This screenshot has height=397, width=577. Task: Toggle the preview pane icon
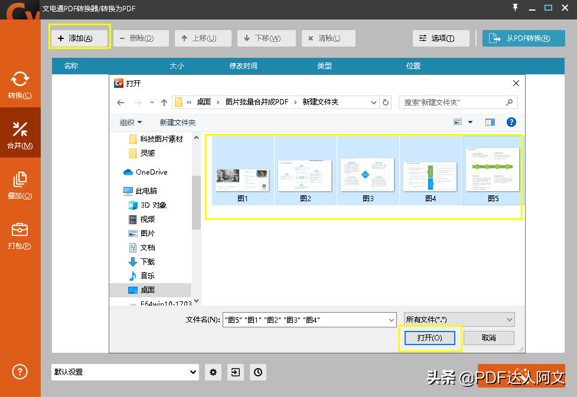[x=490, y=122]
